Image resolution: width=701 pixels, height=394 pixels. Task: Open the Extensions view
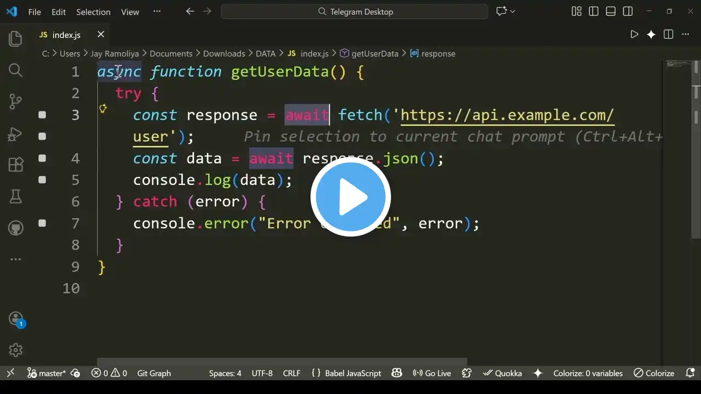(15, 165)
